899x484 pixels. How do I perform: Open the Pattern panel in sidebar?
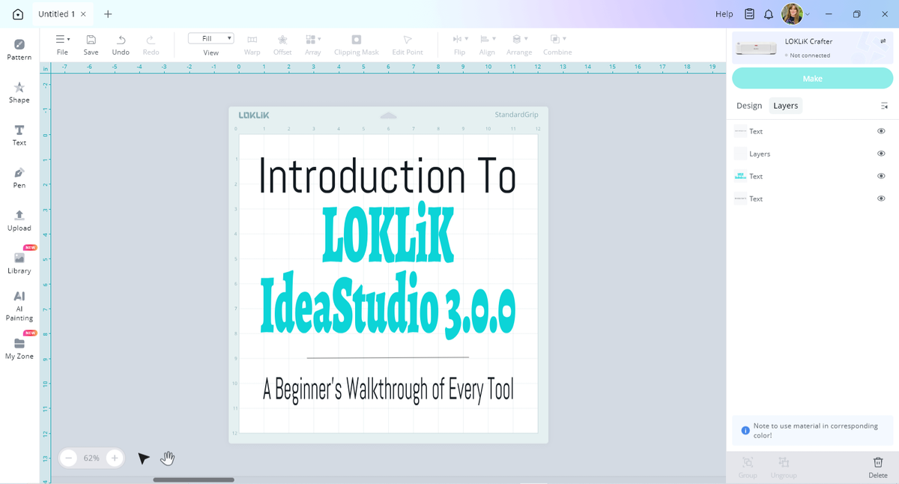(x=19, y=49)
